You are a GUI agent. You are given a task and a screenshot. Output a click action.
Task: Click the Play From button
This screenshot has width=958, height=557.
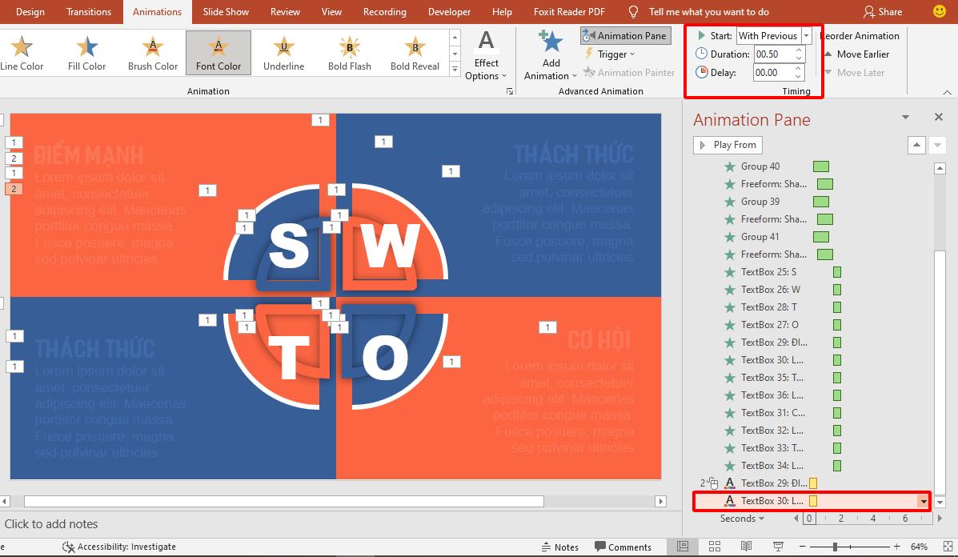click(x=727, y=145)
